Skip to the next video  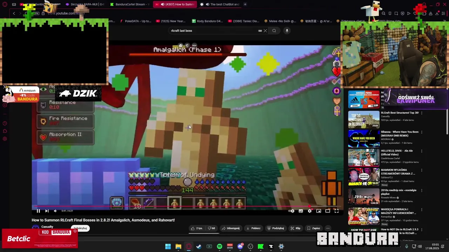click(x=47, y=211)
